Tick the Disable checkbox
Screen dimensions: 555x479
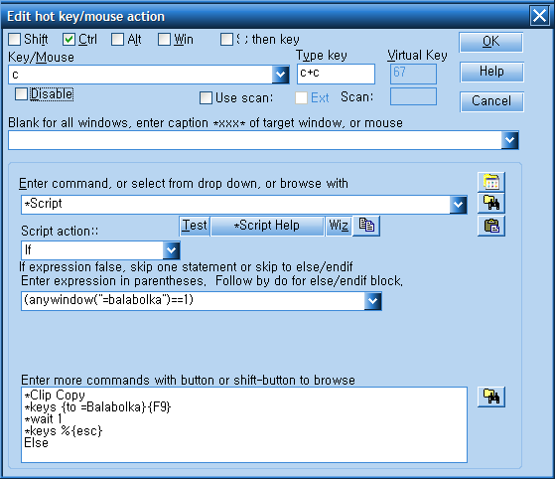[21, 93]
